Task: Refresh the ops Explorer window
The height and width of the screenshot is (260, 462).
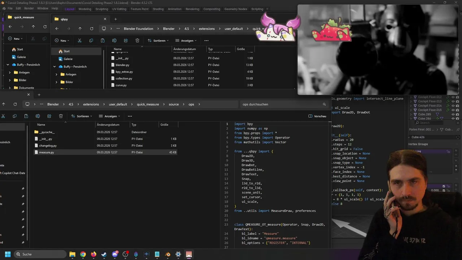Action: (15, 104)
